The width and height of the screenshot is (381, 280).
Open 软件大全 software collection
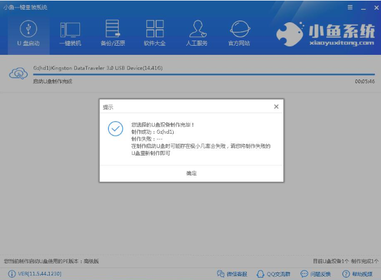point(155,33)
